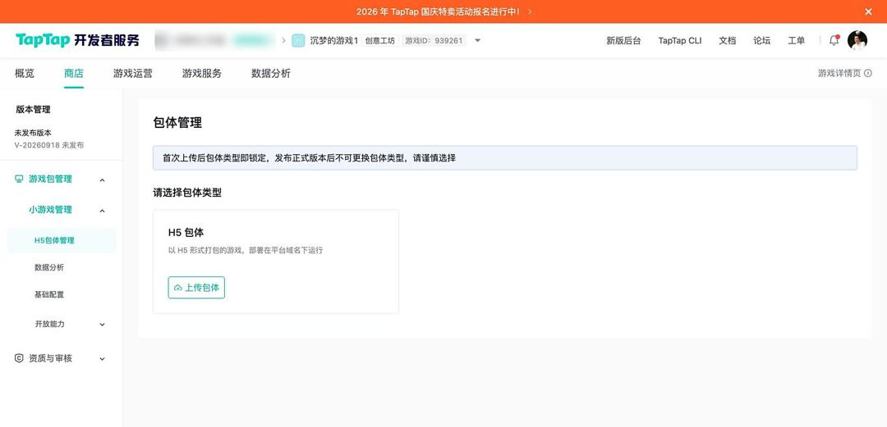Open the 2026 TapTap 国庆特卖活动 banner link
Viewport: 887px width, 427px height.
coord(443,11)
